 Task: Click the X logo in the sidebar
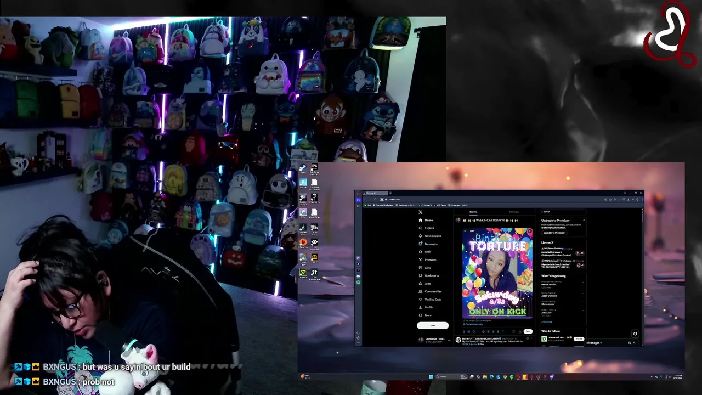(x=420, y=212)
